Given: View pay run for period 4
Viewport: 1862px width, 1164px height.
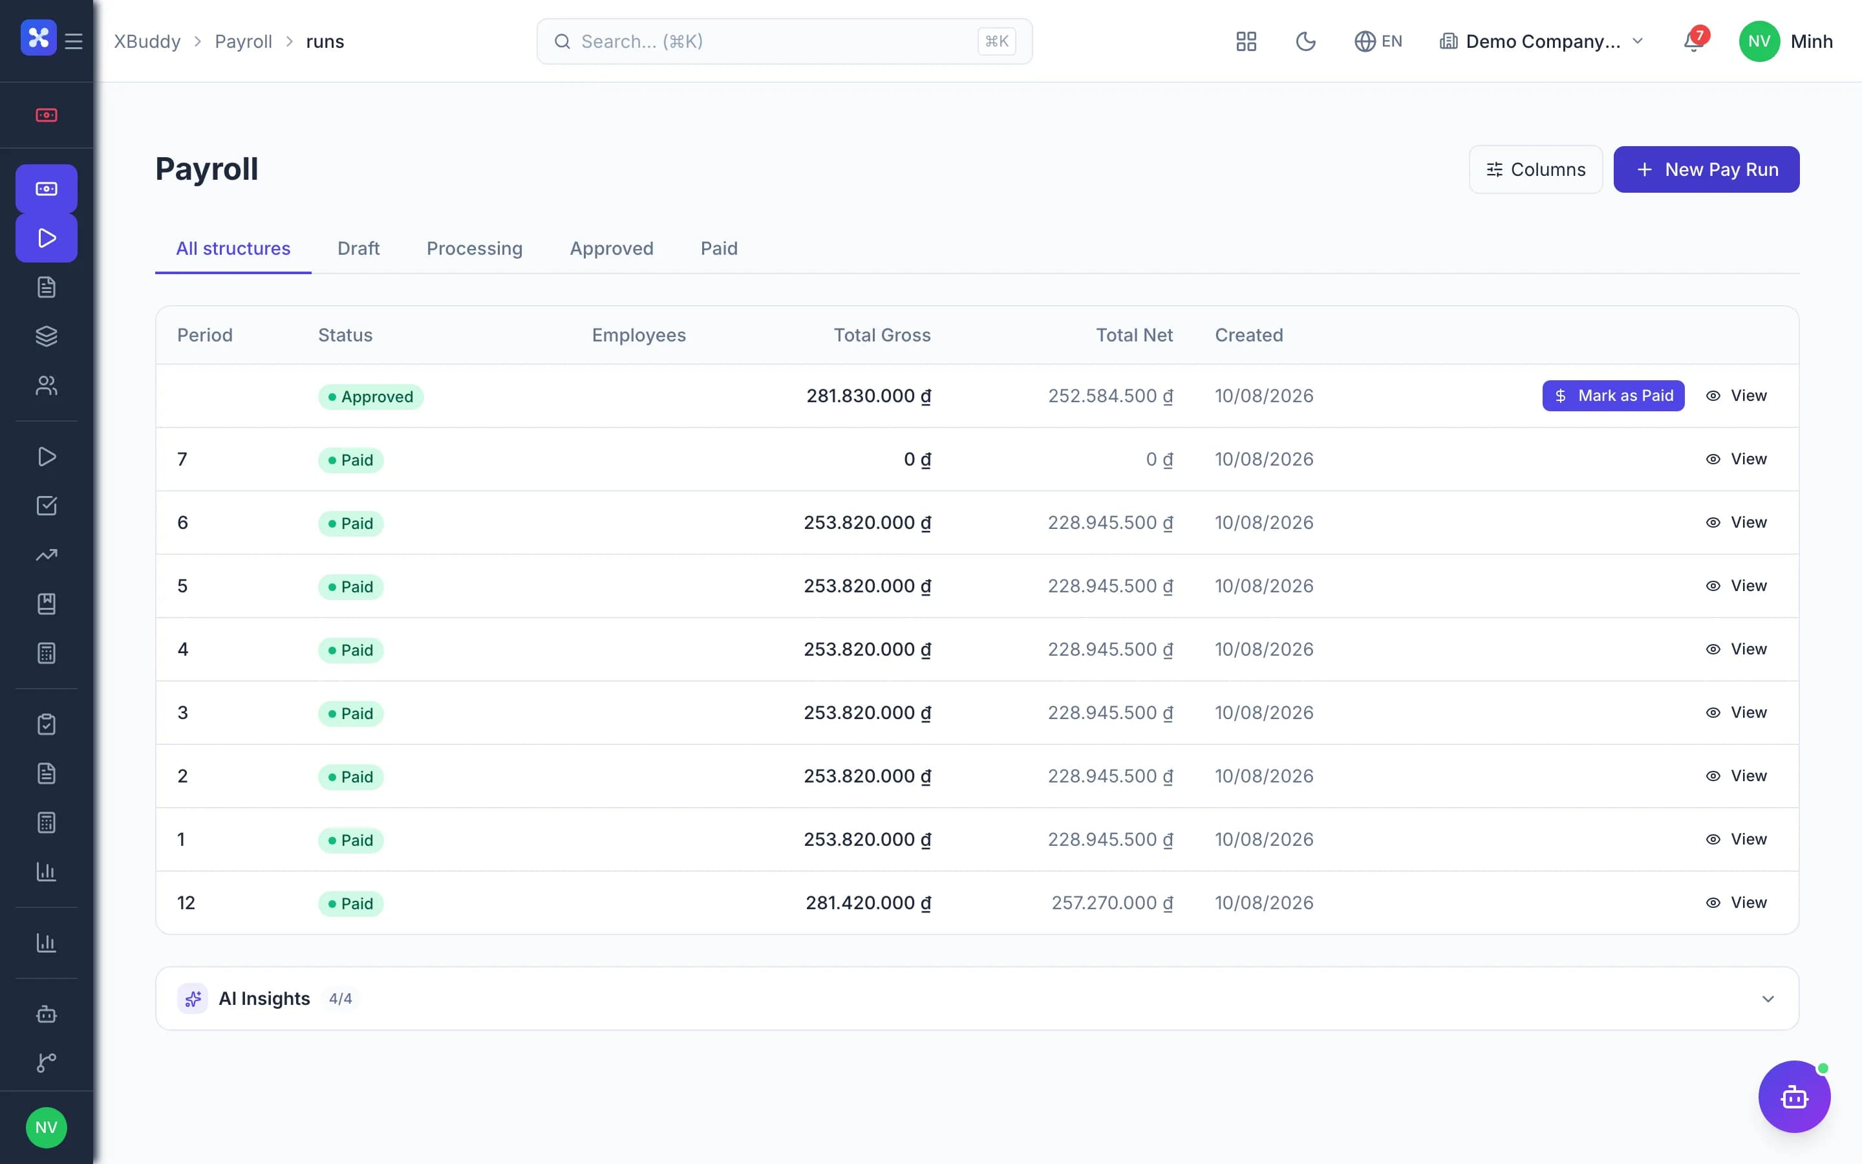Looking at the screenshot, I should [x=1737, y=649].
